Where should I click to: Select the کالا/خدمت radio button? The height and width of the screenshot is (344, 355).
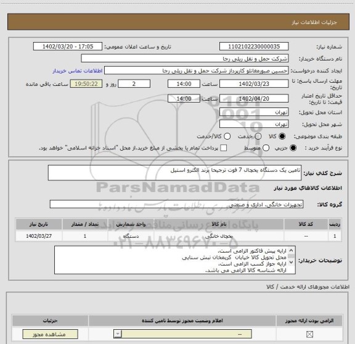(x=227, y=136)
